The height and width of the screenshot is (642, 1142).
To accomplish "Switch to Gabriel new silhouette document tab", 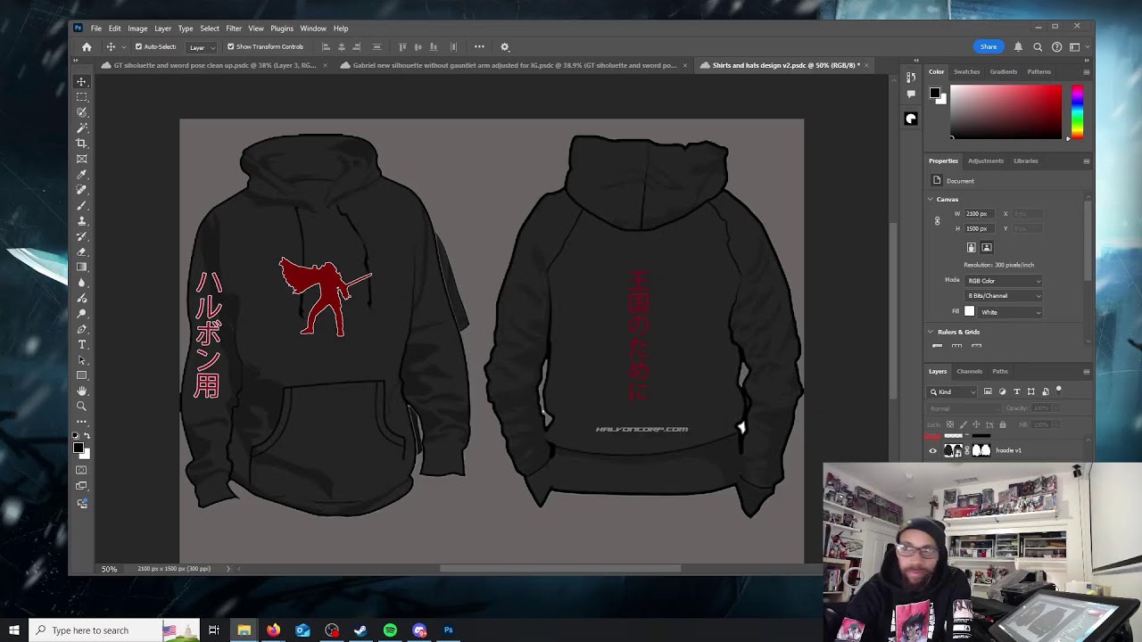I will click(516, 65).
